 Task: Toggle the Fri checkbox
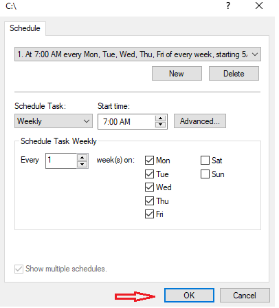pos(149,214)
